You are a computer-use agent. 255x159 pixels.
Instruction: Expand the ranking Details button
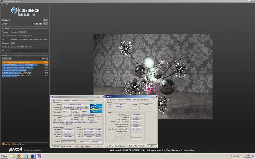coord(47,58)
